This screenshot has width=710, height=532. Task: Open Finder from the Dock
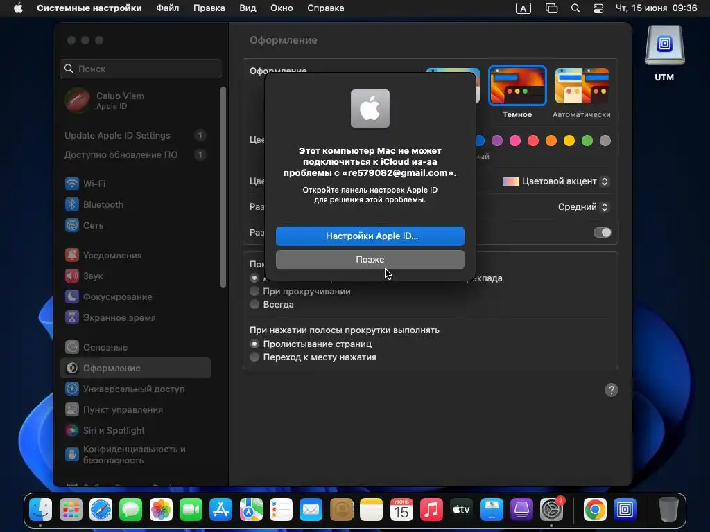(41, 510)
